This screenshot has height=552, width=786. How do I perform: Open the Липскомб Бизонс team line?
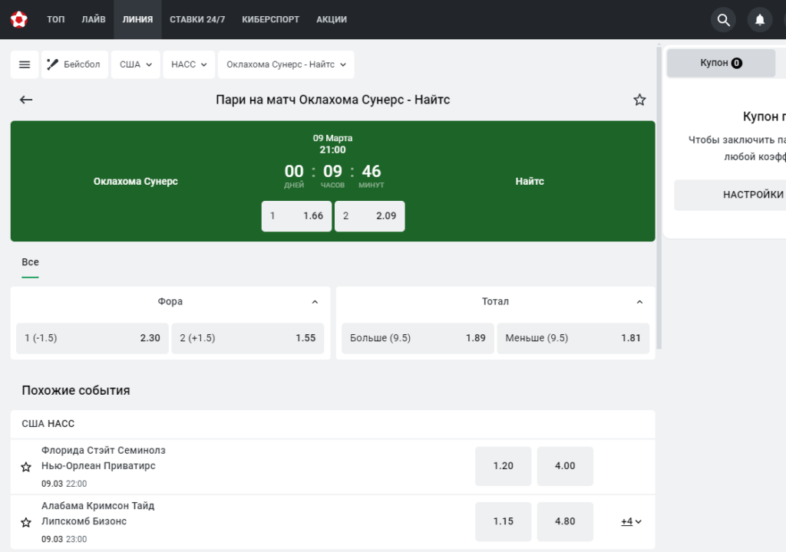[x=84, y=521]
